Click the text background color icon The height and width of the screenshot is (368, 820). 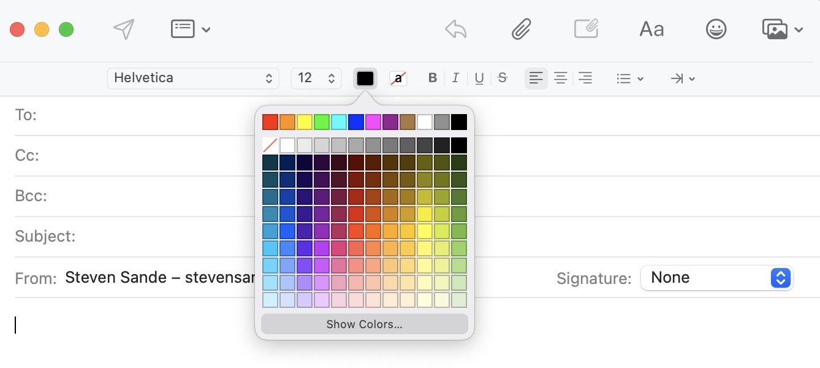tap(398, 78)
